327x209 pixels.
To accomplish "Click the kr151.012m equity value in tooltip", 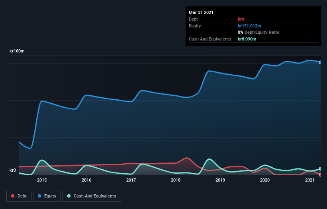I will [249, 26].
